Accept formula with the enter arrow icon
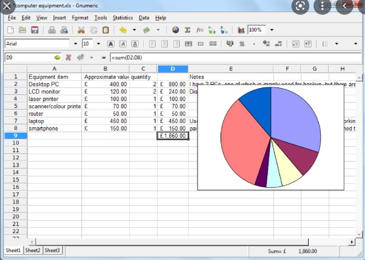365x260 pixels. 80,57
